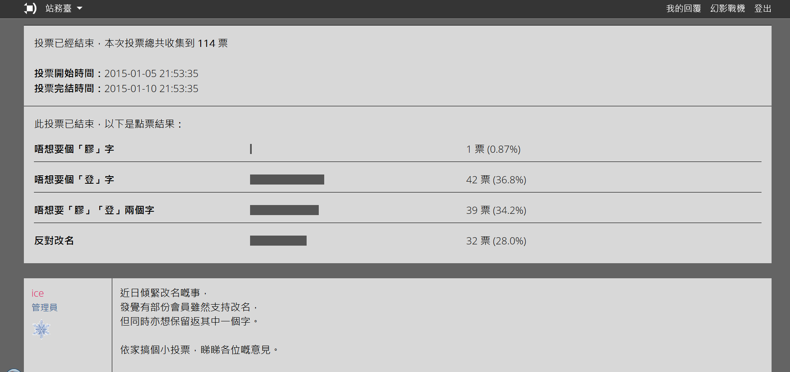Select the 反對改名 option label
790x372 pixels.
[54, 241]
